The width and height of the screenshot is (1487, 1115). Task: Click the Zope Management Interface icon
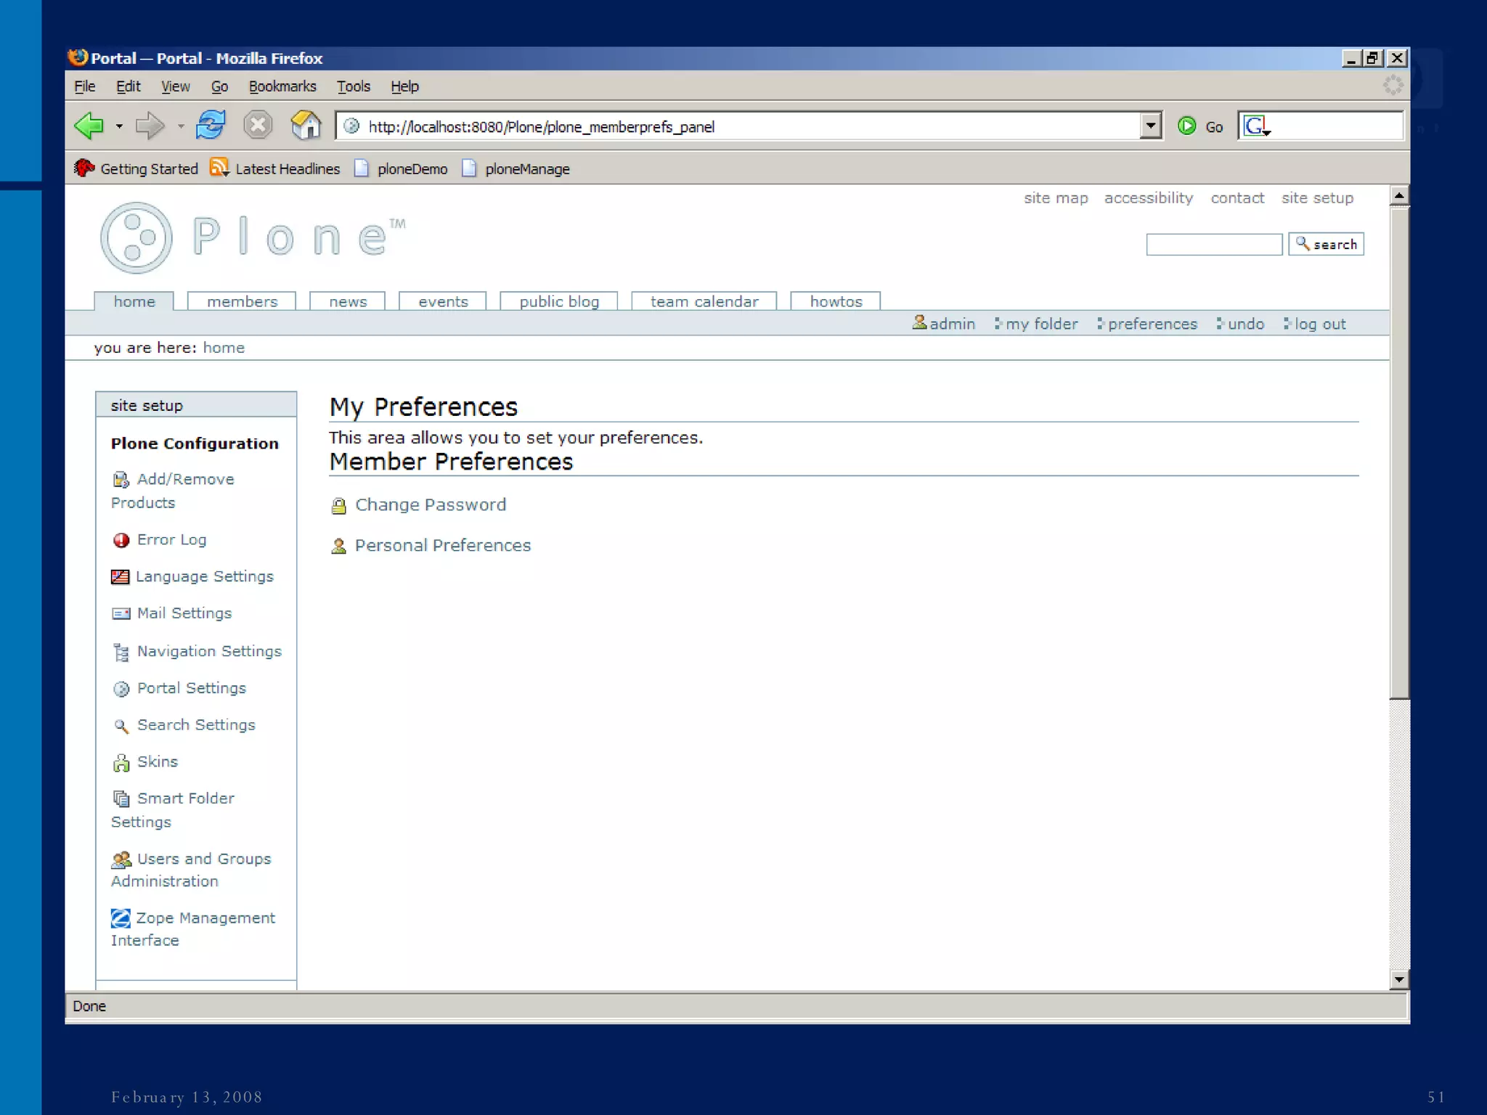point(121,918)
